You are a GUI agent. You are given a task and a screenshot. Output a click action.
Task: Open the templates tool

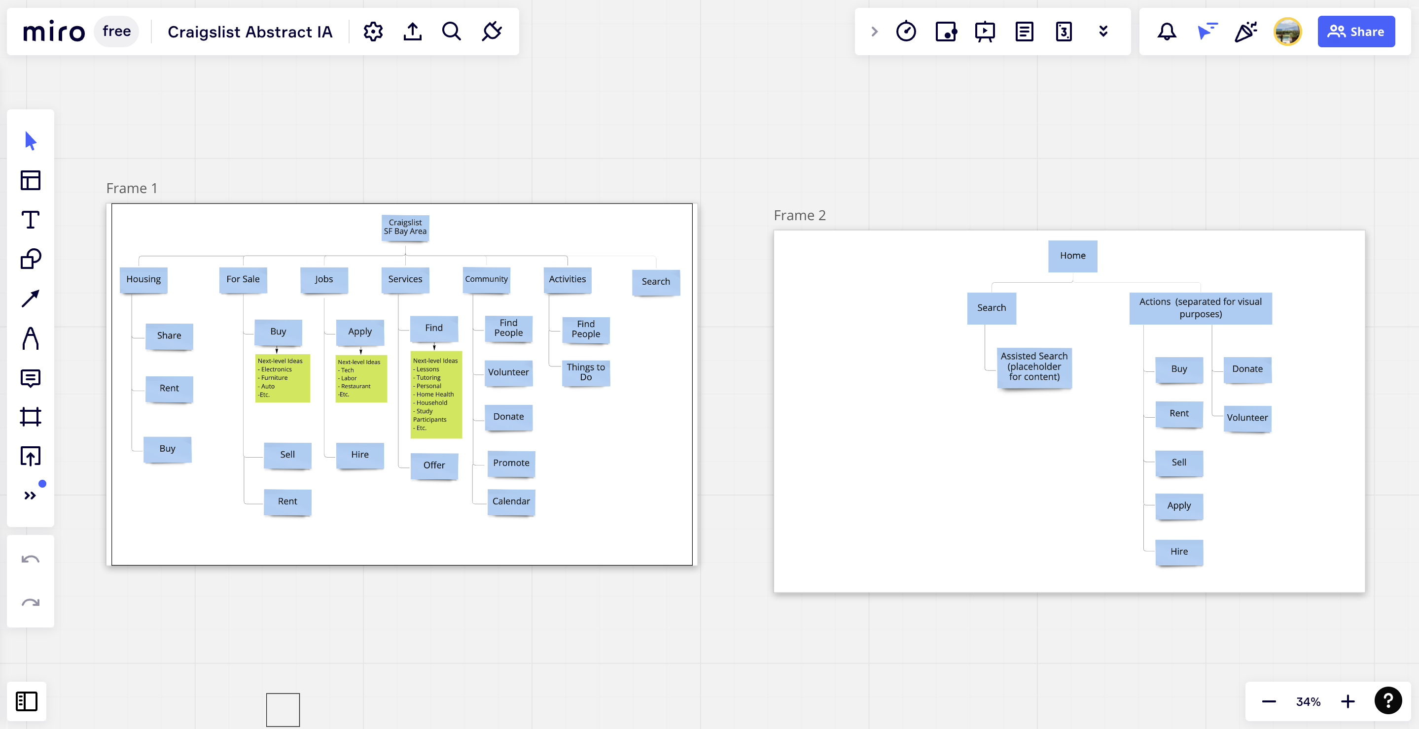click(x=30, y=180)
